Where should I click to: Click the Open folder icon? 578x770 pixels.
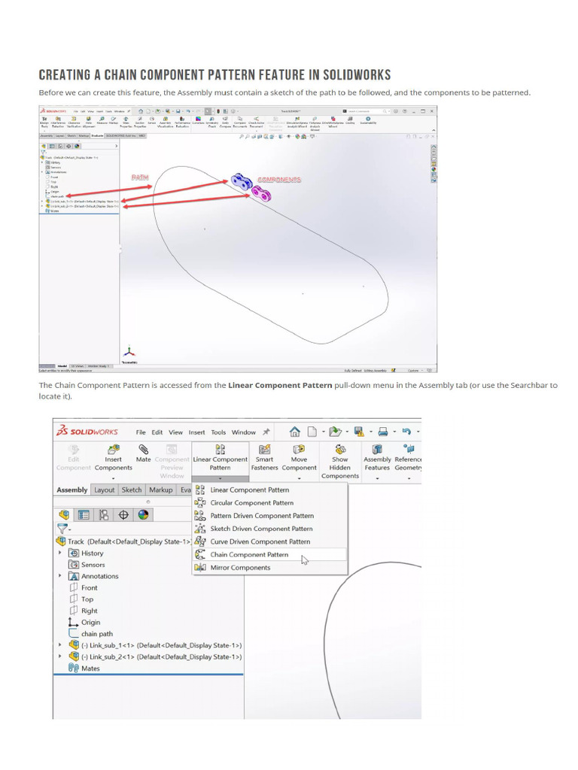[335, 432]
